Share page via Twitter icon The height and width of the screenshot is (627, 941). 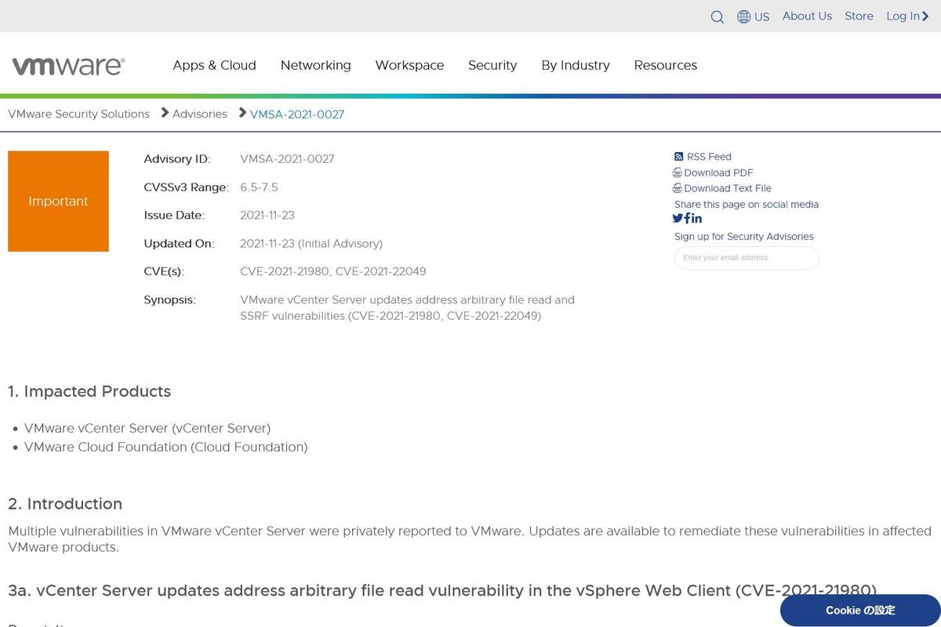[678, 219]
